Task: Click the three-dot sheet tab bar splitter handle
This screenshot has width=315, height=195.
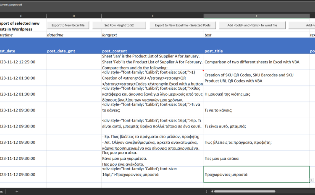Action: pyautogui.click(x=206, y=191)
